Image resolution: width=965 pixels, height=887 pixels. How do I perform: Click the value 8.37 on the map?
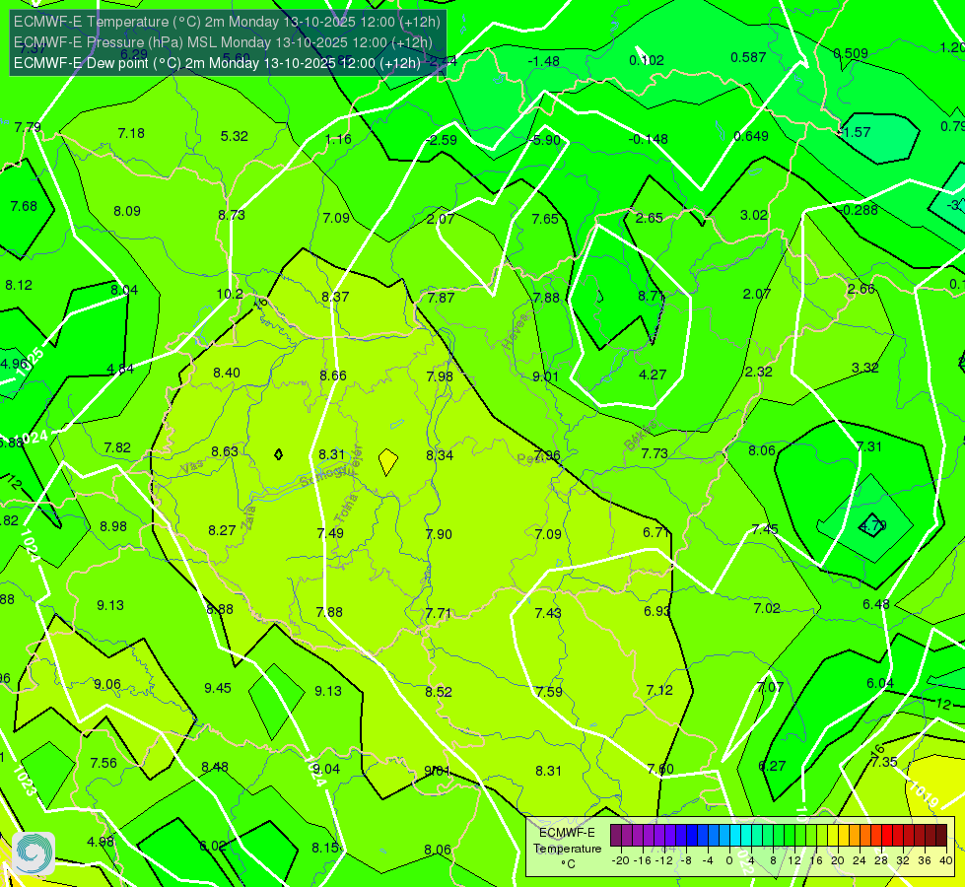click(x=335, y=297)
